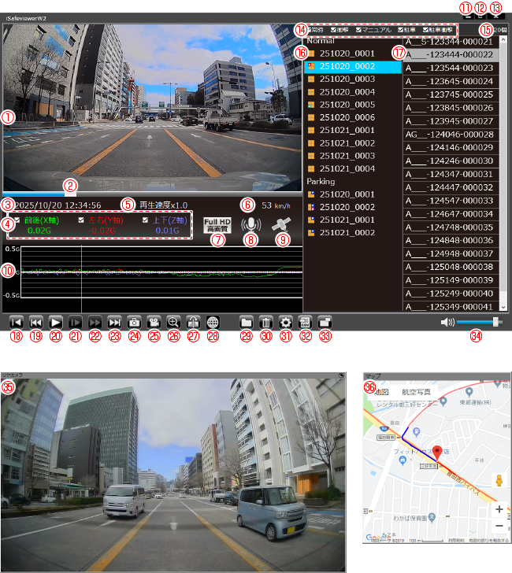Click the rear camera window corner icon
The height and width of the screenshot is (573, 512).
pyautogui.click(x=341, y=375)
